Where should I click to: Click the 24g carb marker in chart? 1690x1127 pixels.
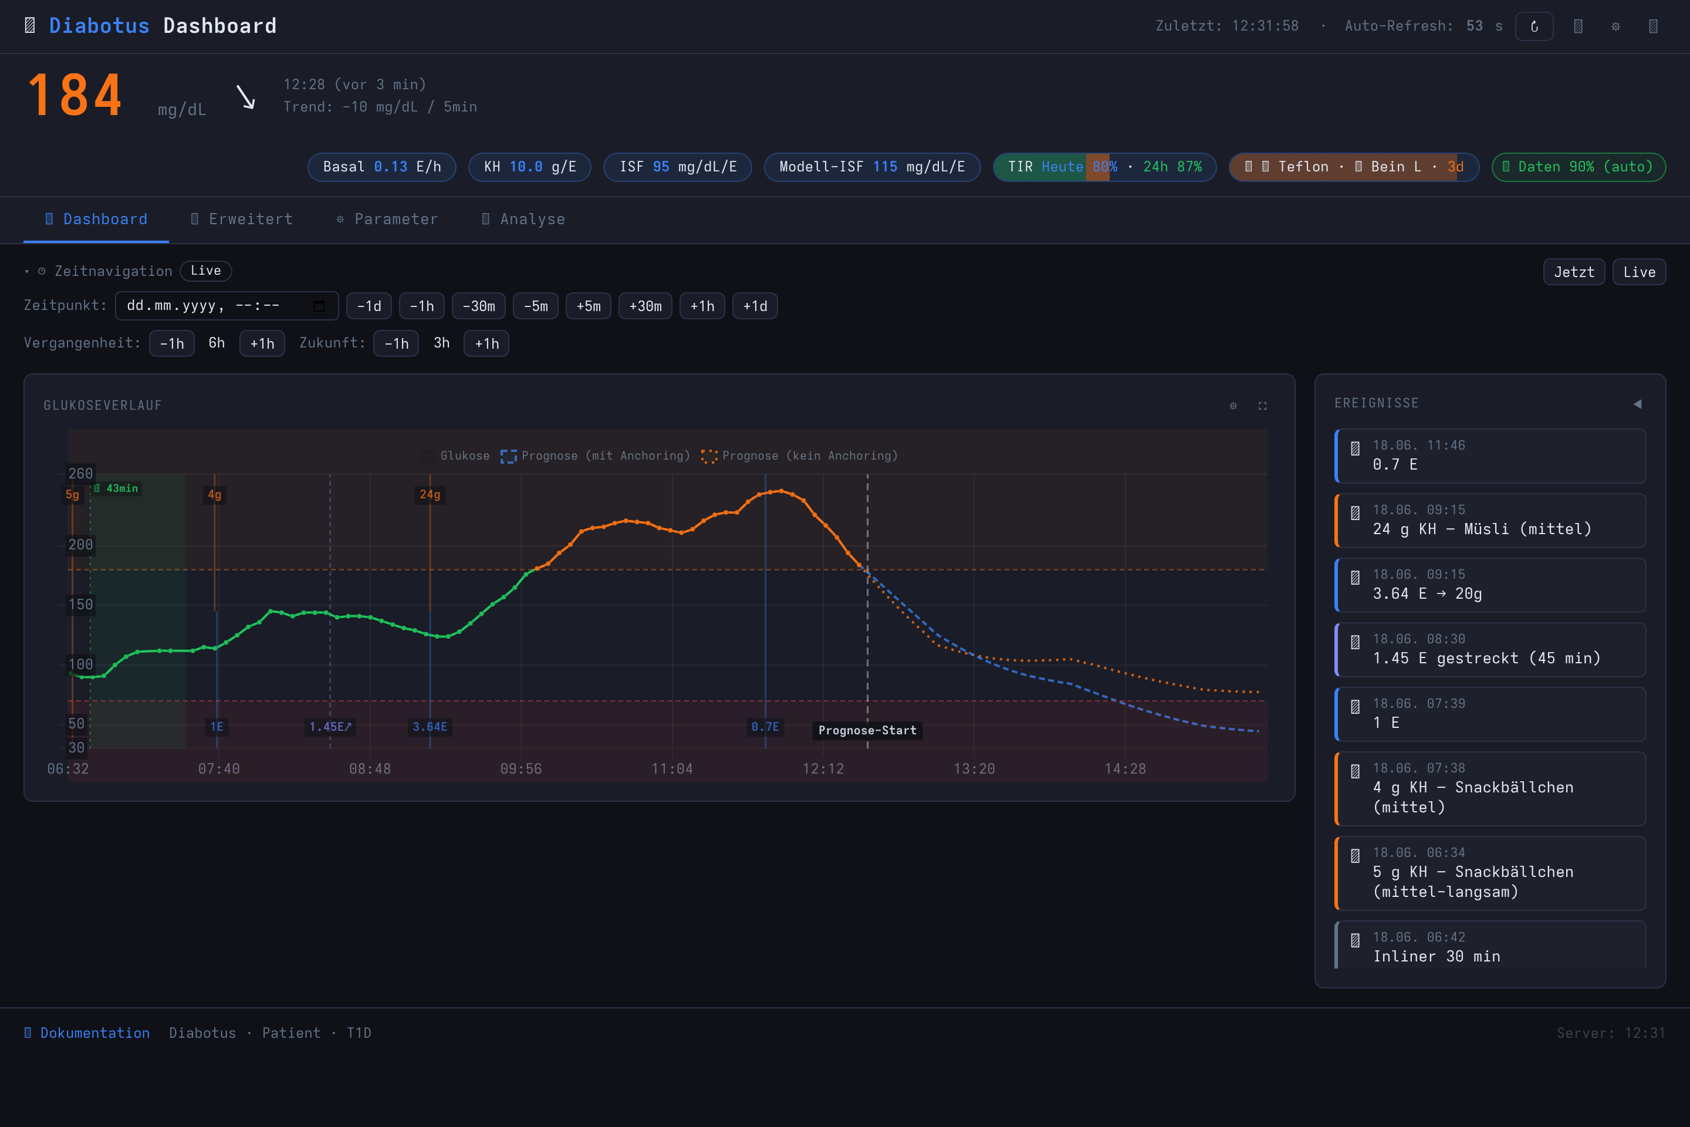click(430, 494)
